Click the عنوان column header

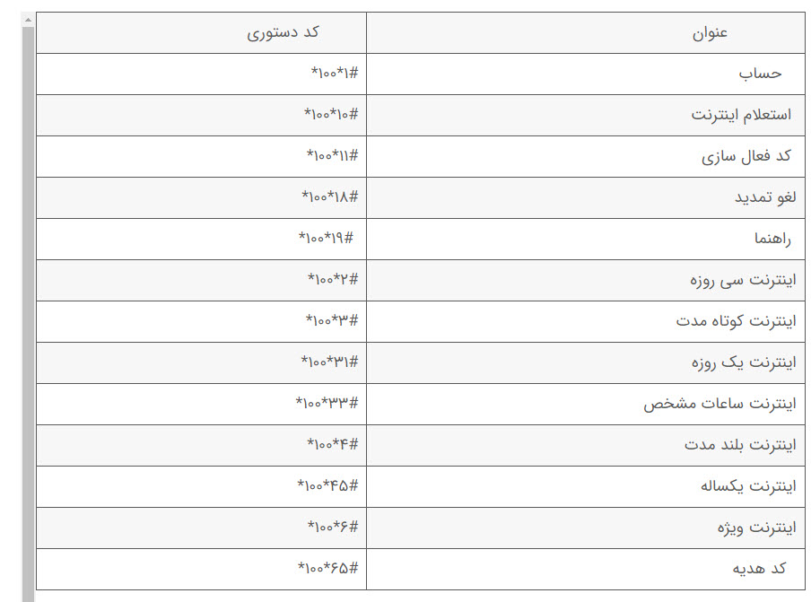pos(710,33)
